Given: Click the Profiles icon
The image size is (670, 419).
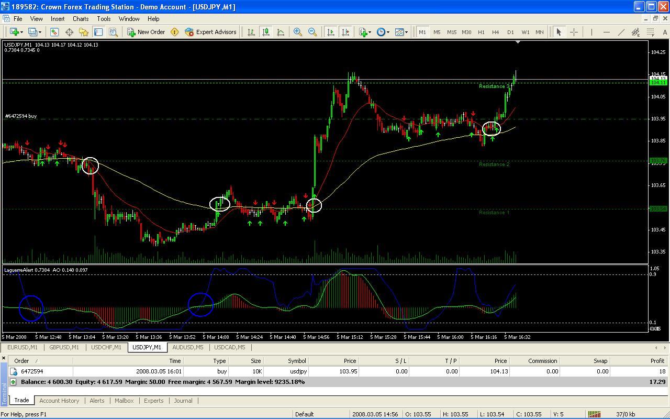Looking at the screenshot, I should coord(33,32).
